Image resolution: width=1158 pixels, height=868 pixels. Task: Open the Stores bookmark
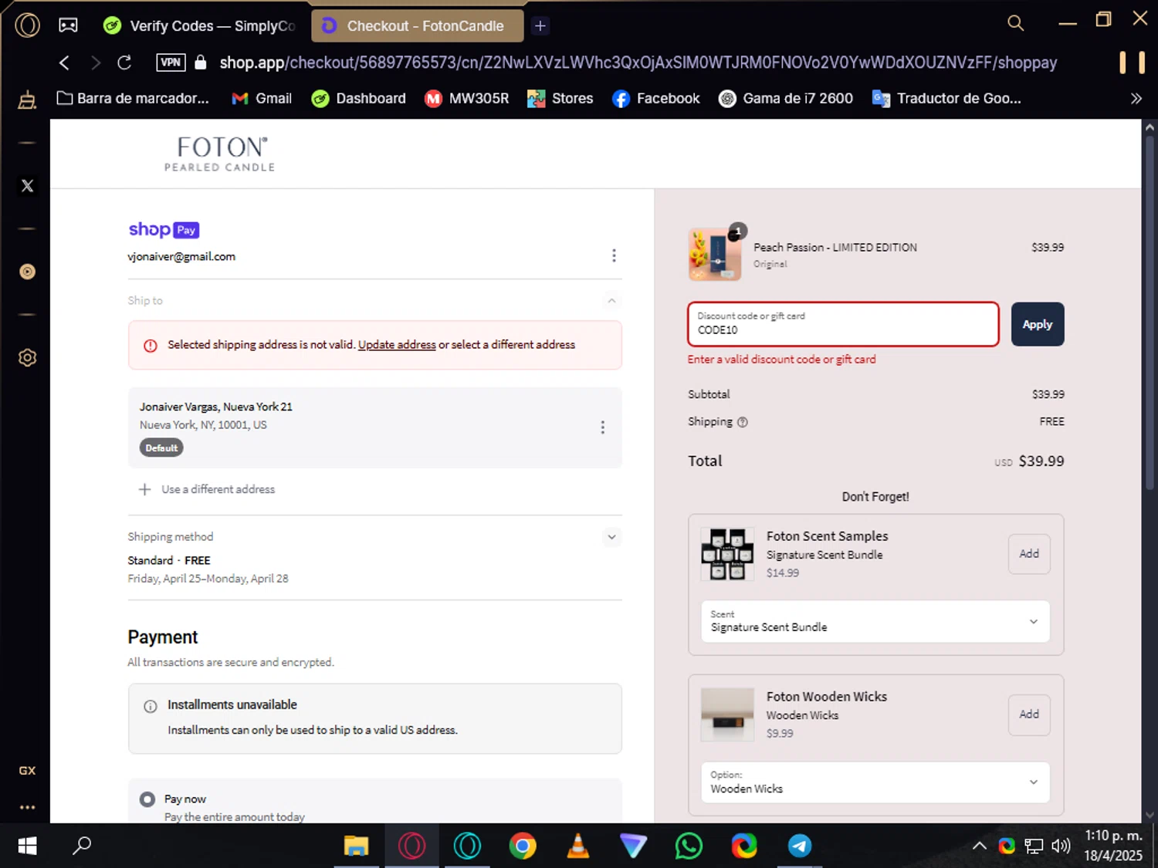pyautogui.click(x=560, y=99)
